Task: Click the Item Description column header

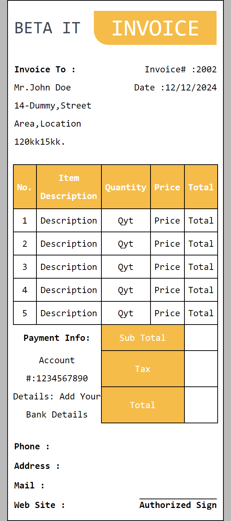Action: pos(69,187)
